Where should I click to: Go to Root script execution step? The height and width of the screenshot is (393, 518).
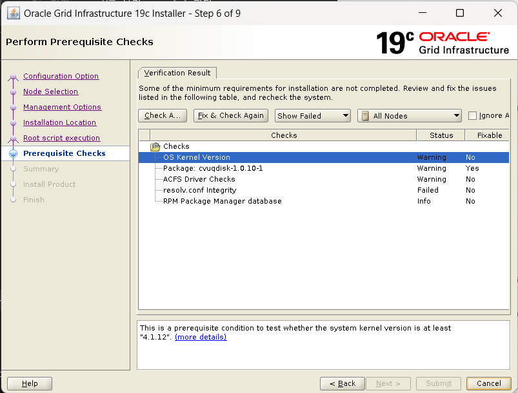point(61,139)
